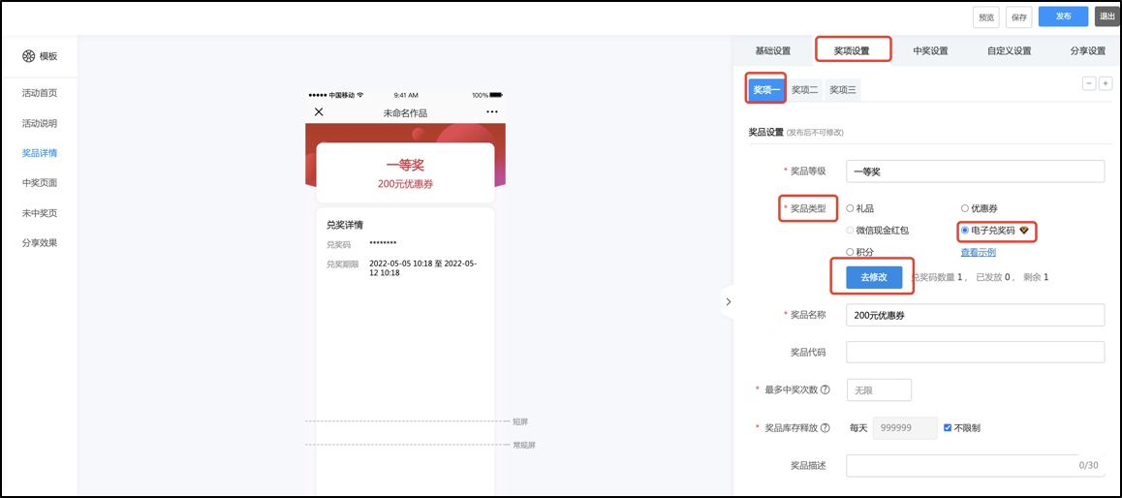
Task: Open the 查看示例 link
Action: click(978, 252)
